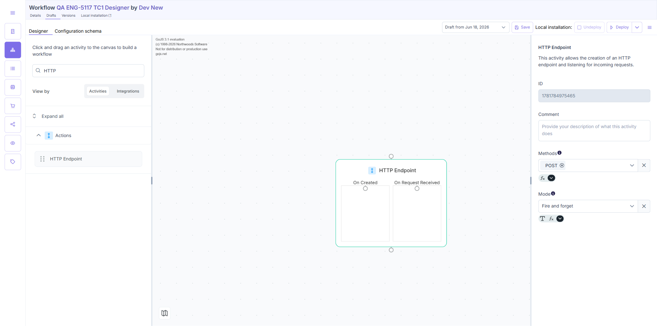Click the ID field 1781784975465
Viewport: 657px width, 326px height.
pyautogui.click(x=594, y=96)
